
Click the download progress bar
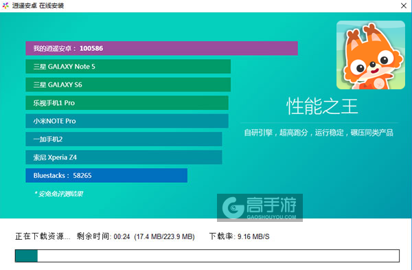tap(207, 256)
